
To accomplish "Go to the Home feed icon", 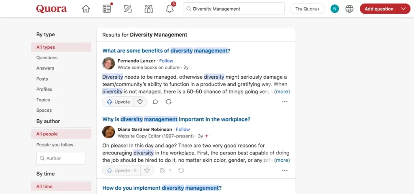I will pyautogui.click(x=86, y=9).
